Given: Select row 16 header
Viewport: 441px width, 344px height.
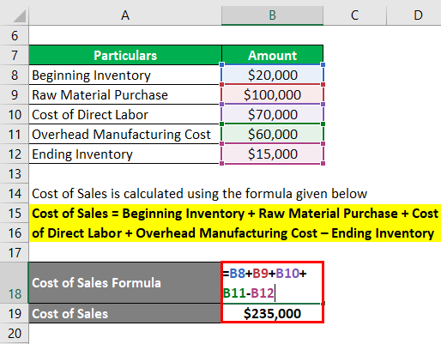Looking at the screenshot, I should [x=15, y=233].
